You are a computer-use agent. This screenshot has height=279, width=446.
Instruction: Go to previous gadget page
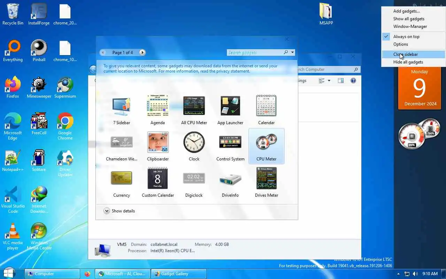click(x=103, y=52)
